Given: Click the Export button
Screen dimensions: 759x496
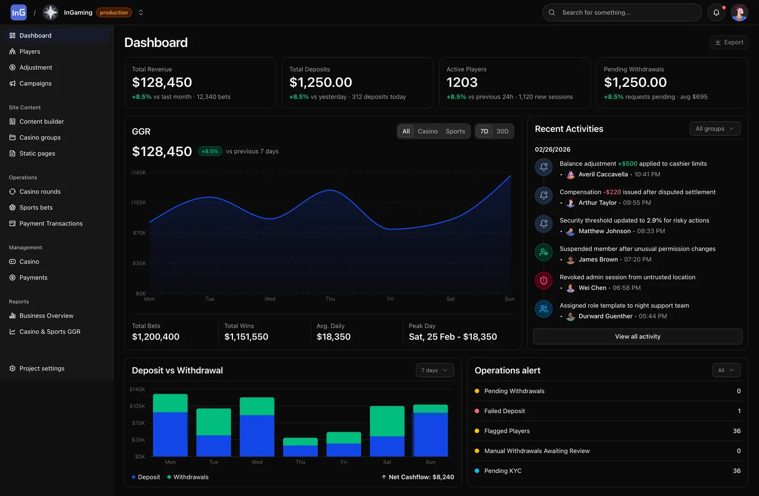Looking at the screenshot, I should (728, 42).
